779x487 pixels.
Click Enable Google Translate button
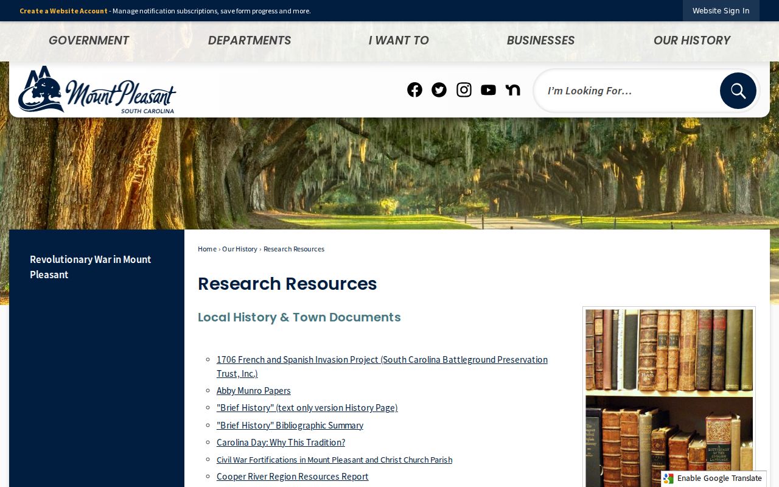coord(713,478)
